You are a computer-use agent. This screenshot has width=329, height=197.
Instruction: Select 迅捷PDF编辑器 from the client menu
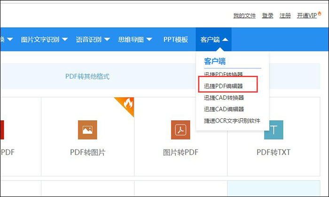tap(223, 86)
